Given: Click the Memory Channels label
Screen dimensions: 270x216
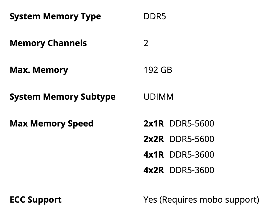Looking at the screenshot, I should (x=48, y=43).
